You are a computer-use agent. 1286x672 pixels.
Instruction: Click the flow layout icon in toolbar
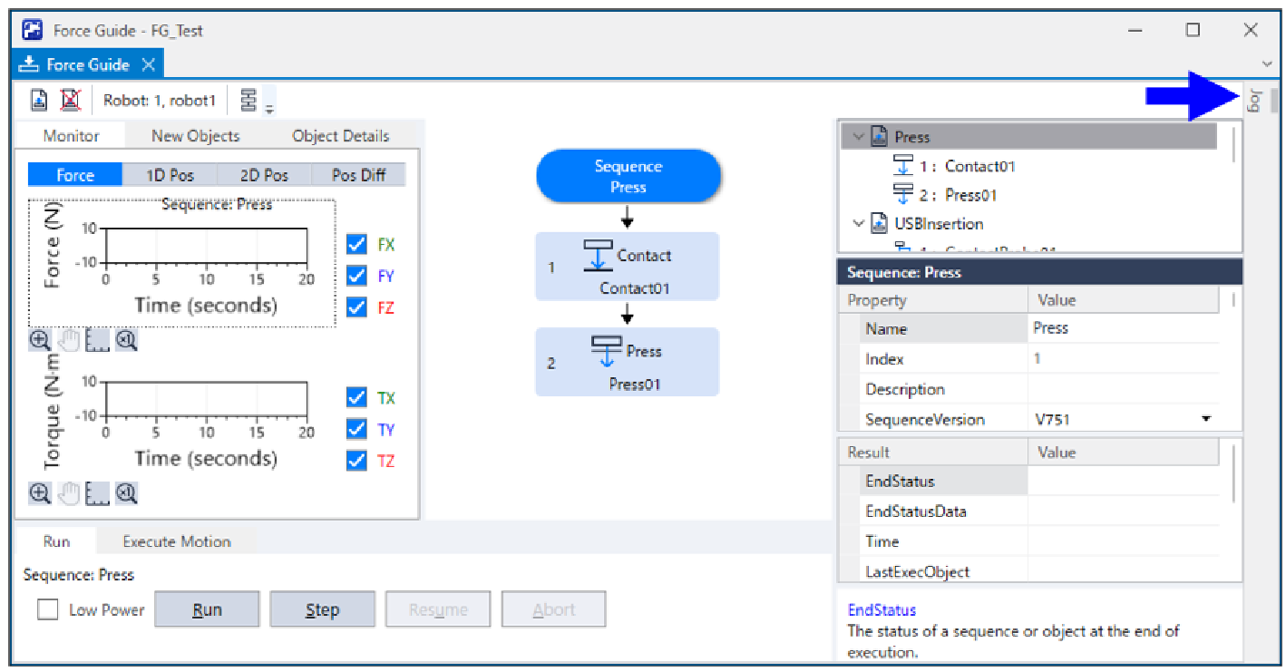[248, 100]
